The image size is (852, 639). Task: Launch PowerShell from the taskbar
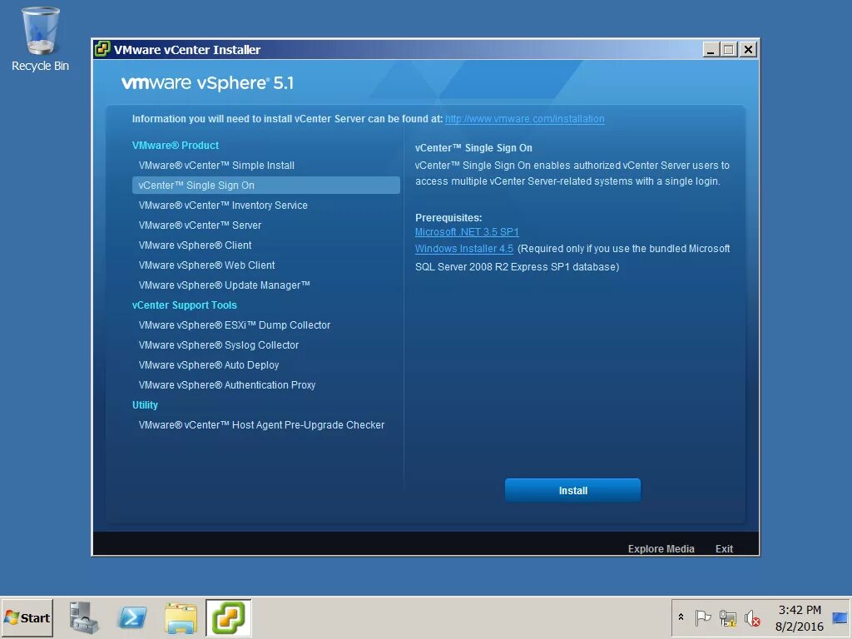tap(132, 618)
